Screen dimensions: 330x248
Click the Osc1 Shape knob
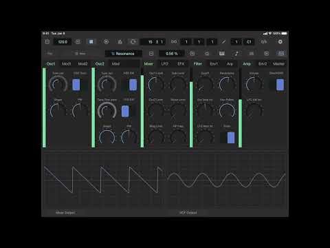[x=58, y=111]
